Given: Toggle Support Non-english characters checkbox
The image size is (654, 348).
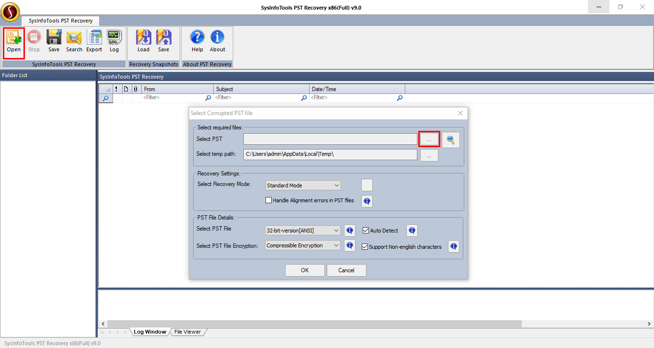Looking at the screenshot, I should 365,247.
